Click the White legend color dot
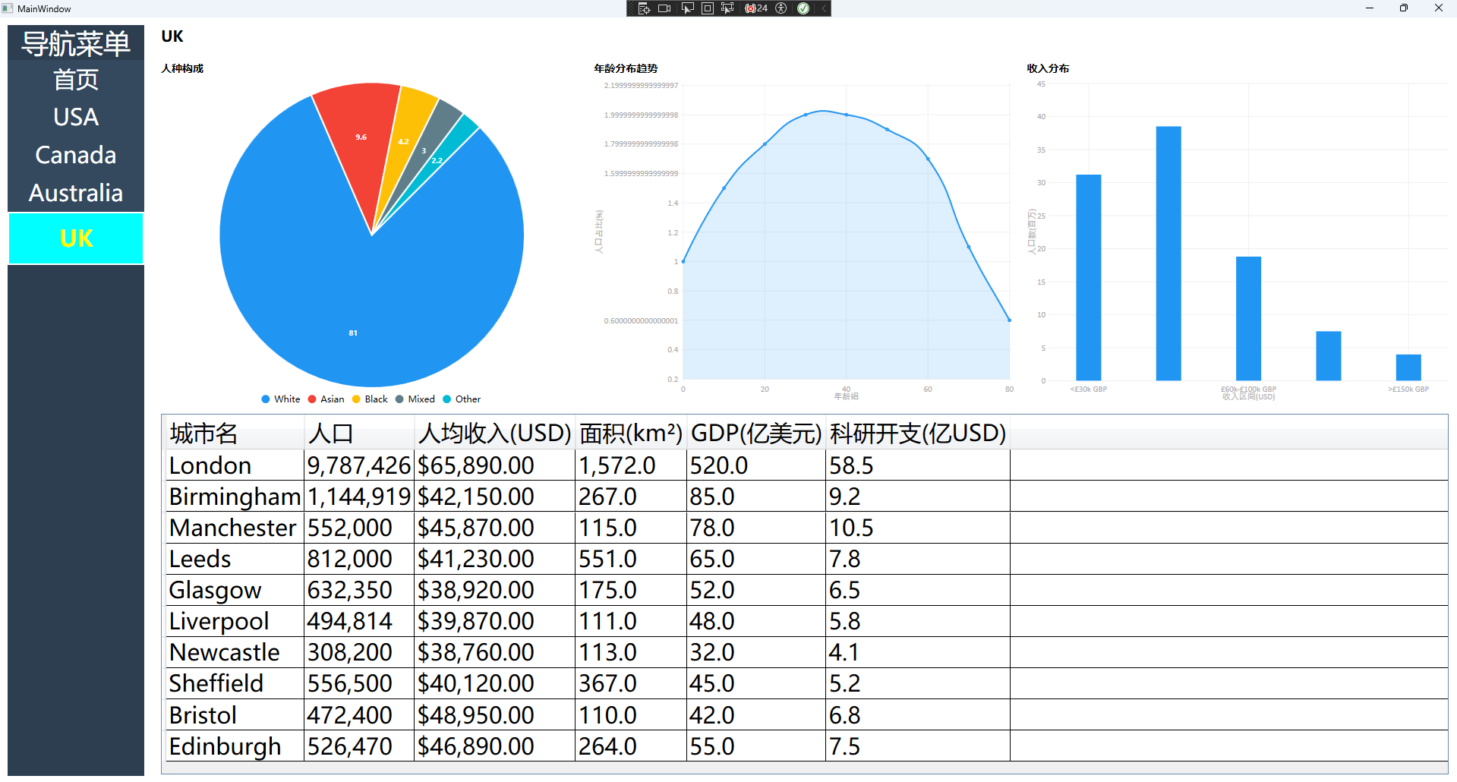This screenshot has width=1457, height=782. [266, 399]
